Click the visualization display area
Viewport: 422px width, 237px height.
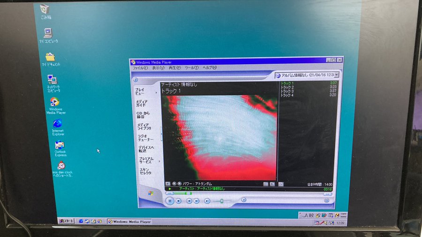point(220,138)
